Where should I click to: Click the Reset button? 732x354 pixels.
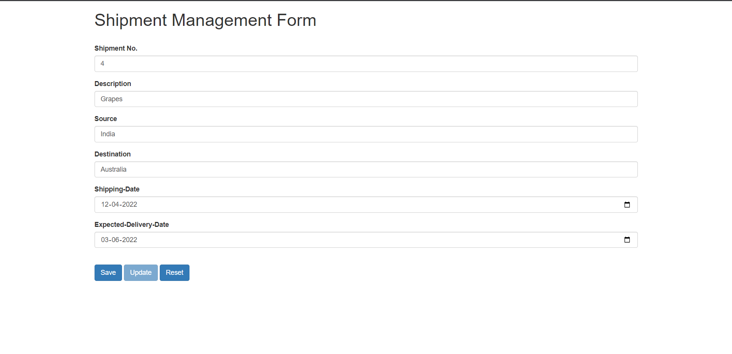point(174,273)
